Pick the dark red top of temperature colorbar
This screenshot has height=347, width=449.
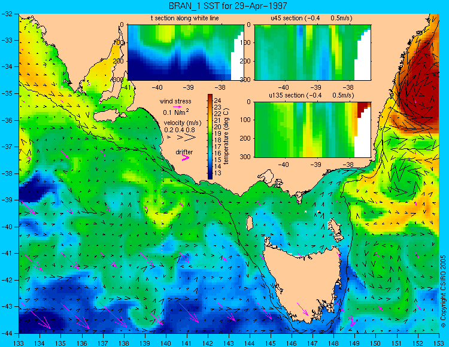[210, 96]
